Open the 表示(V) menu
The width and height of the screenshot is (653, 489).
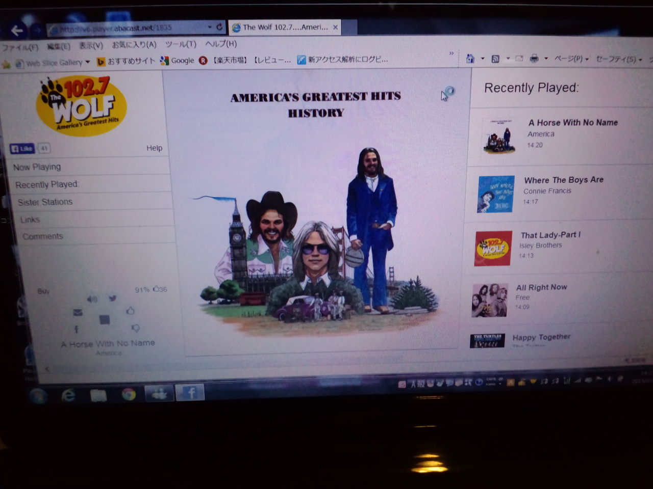(91, 45)
